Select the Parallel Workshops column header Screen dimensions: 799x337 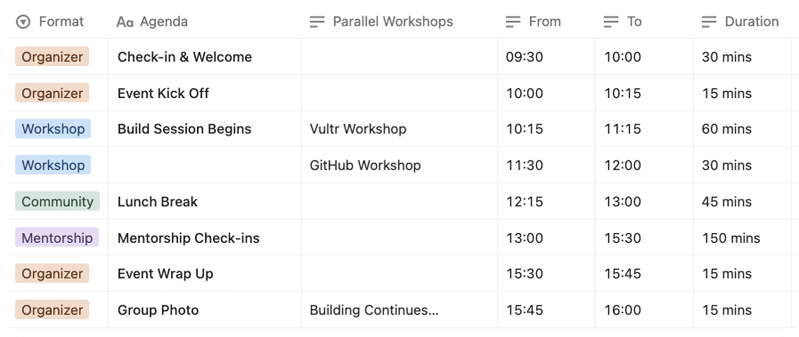tap(393, 22)
